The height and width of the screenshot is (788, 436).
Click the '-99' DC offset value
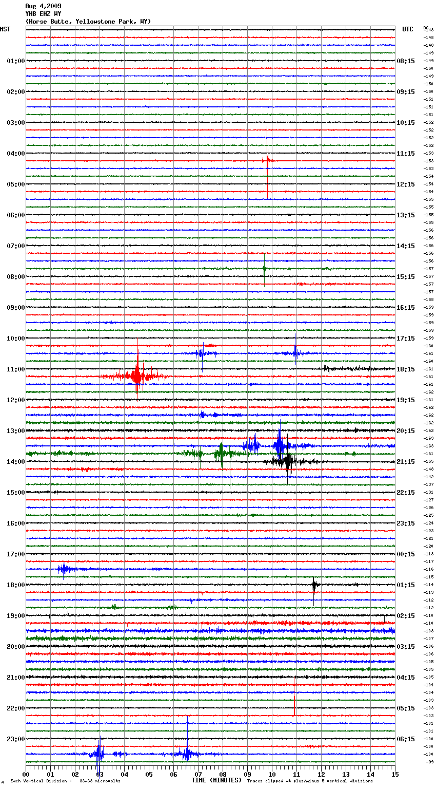point(430,762)
